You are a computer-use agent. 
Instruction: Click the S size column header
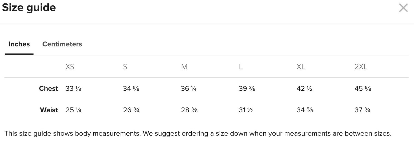(x=125, y=67)
